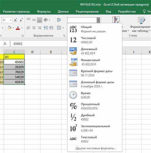Image resolution: width=151 pixels, height=153 pixels.
Task: Open the merge cells dropdown arrow
Action: [x=63, y=28]
